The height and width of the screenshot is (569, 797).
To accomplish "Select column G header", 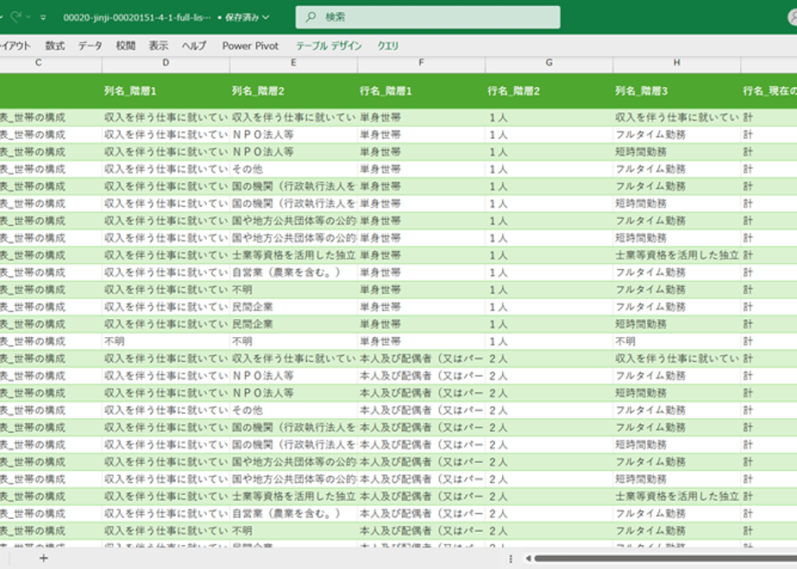I will click(x=549, y=63).
